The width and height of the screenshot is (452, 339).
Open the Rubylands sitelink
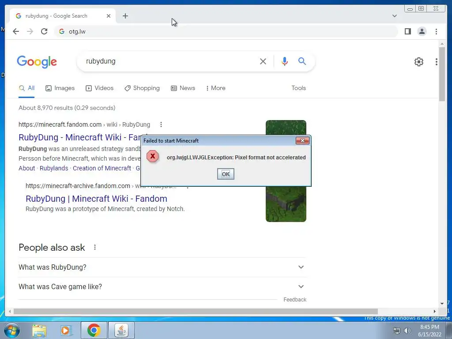tap(53, 168)
